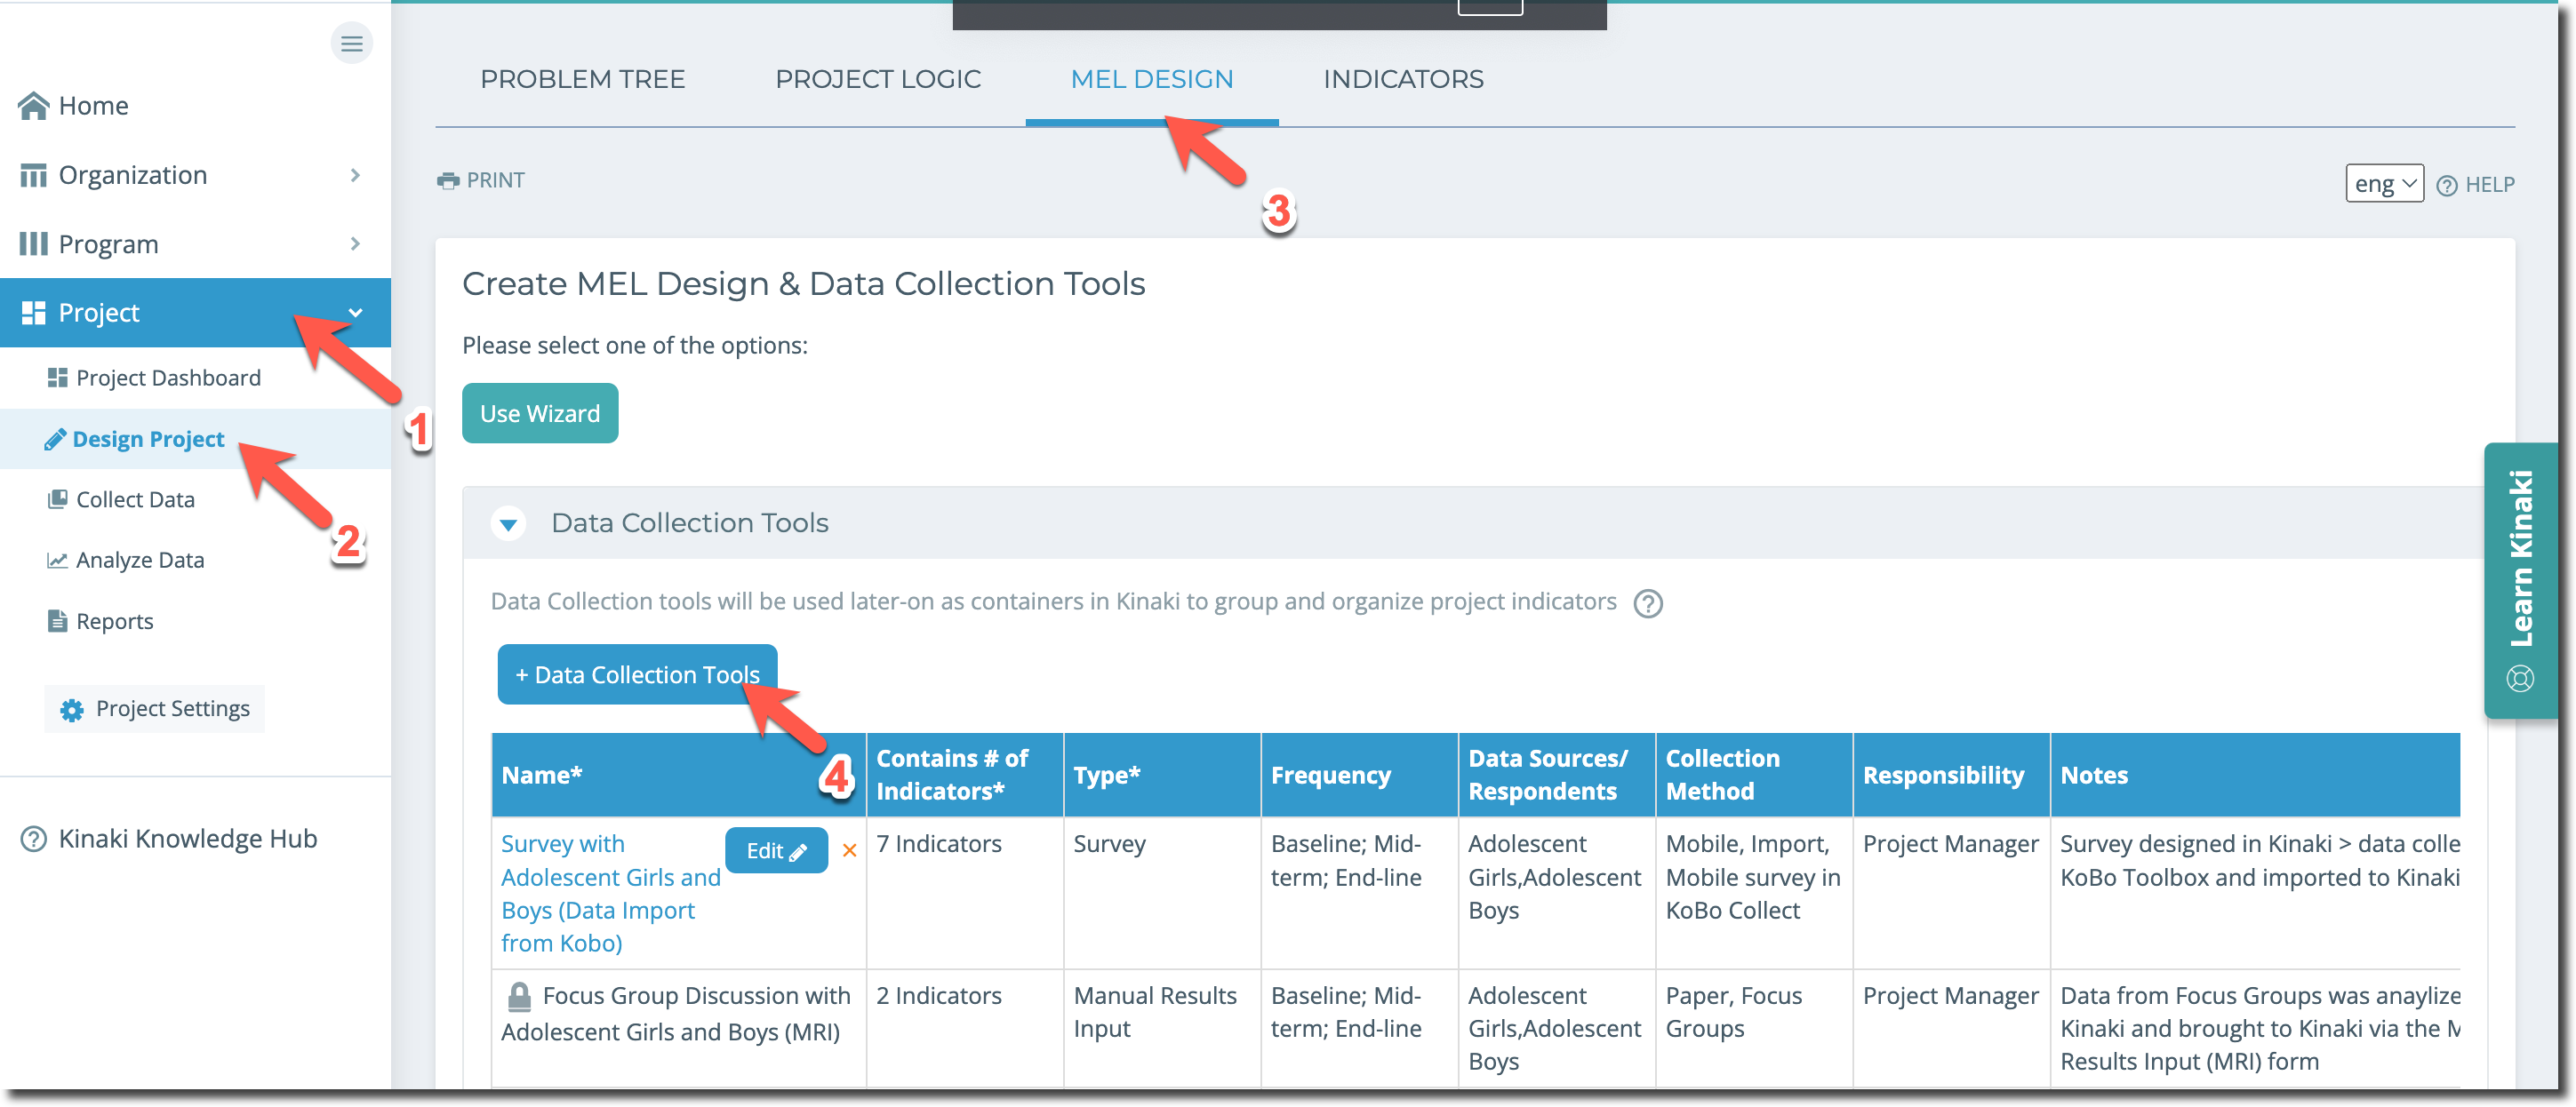Click the print printer icon
2576x1107 pixels.
click(x=447, y=181)
